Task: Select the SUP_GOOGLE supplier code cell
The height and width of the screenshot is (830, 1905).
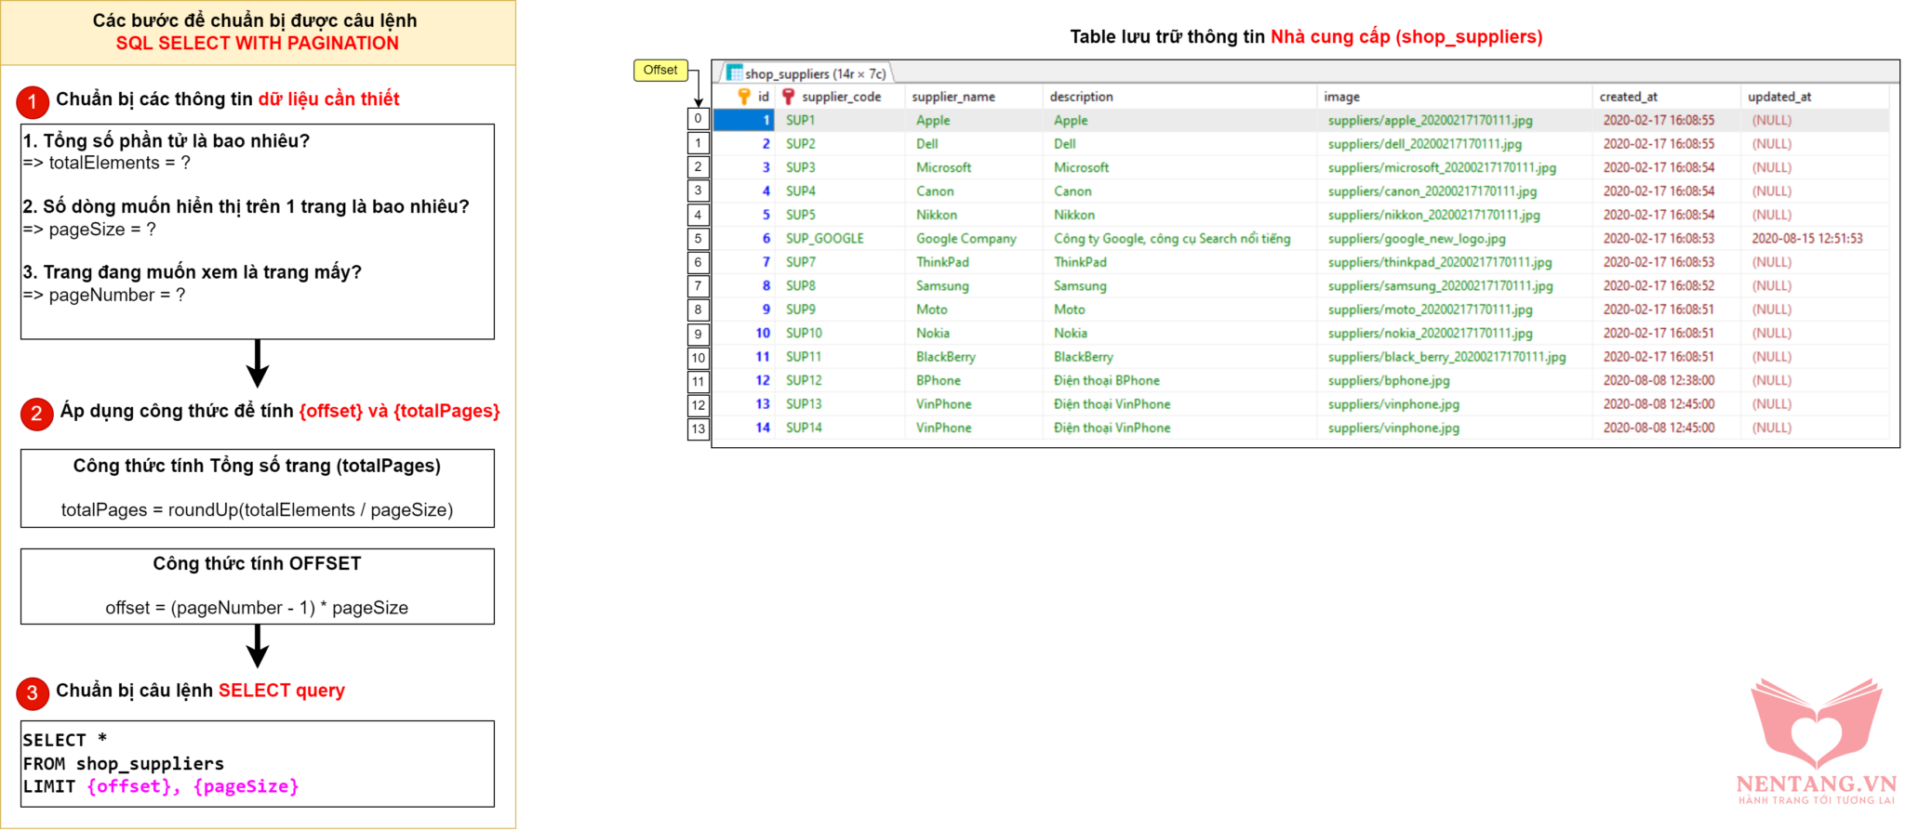Action: 824,239
